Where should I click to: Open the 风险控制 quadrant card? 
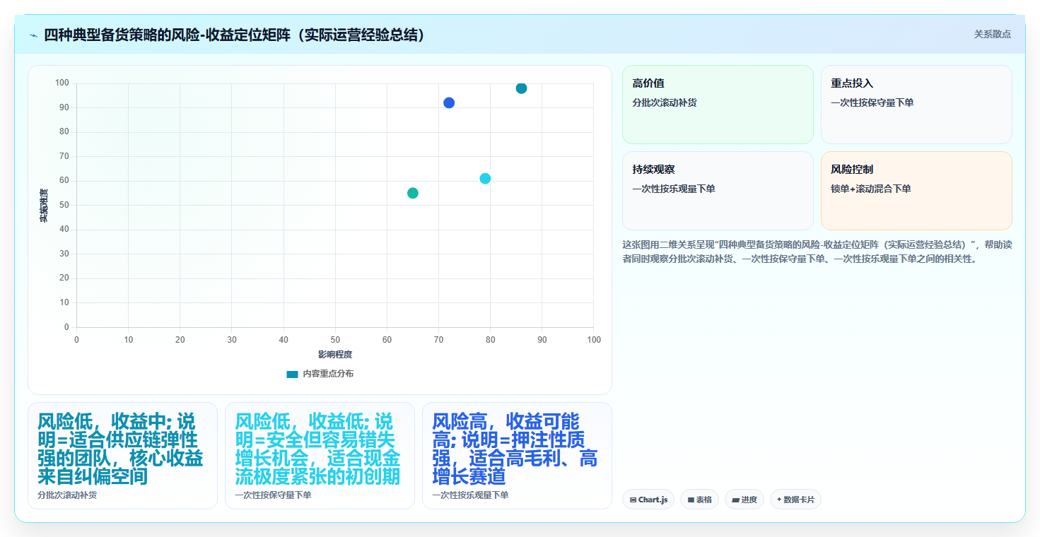(916, 191)
